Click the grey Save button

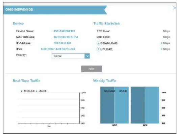tap(92, 69)
